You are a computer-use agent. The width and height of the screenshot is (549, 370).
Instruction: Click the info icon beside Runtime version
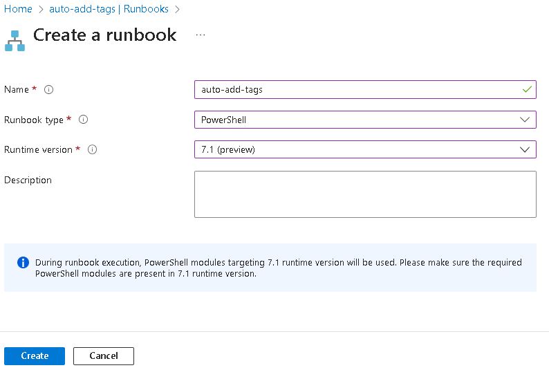[93, 149]
